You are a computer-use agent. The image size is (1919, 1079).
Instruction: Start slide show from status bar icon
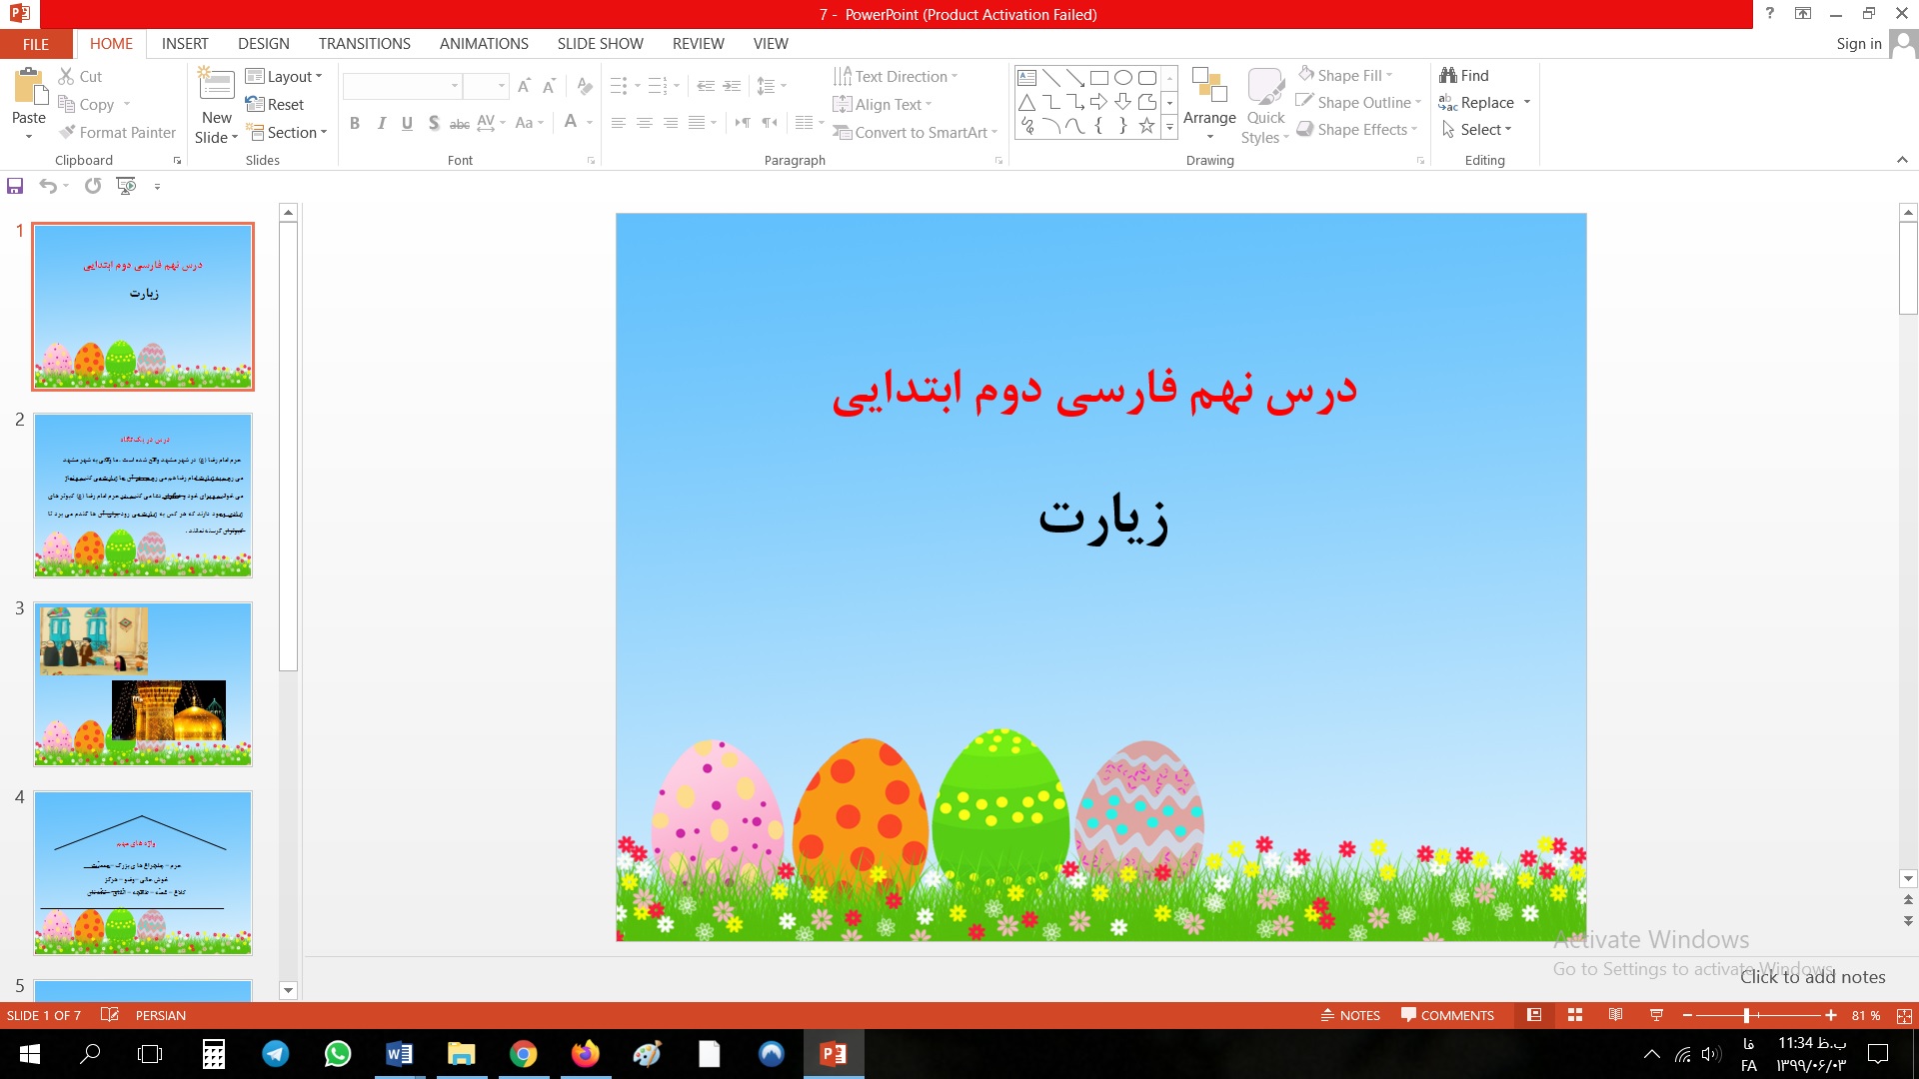[1656, 1015]
